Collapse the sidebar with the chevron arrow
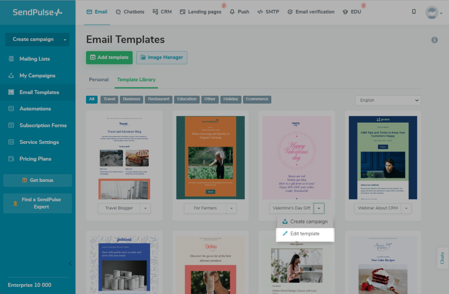The image size is (449, 294). [70, 264]
